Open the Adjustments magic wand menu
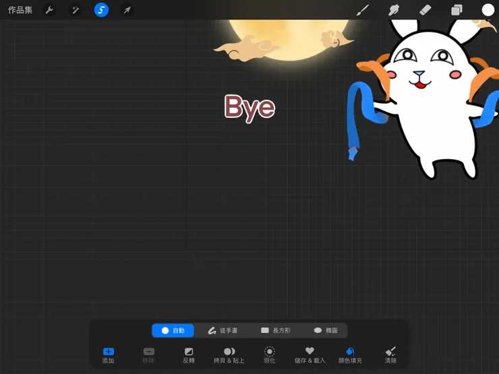Screen dimensions: 499x374 tap(75, 10)
